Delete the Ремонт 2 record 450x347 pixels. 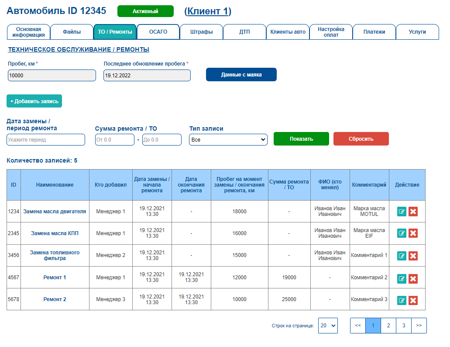(413, 301)
